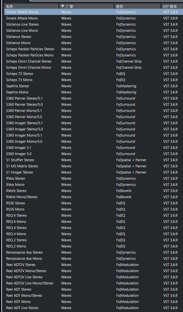Screen dimensions: 183x312
Task: Click the VST 版本 column header
Action: pos(172,6)
